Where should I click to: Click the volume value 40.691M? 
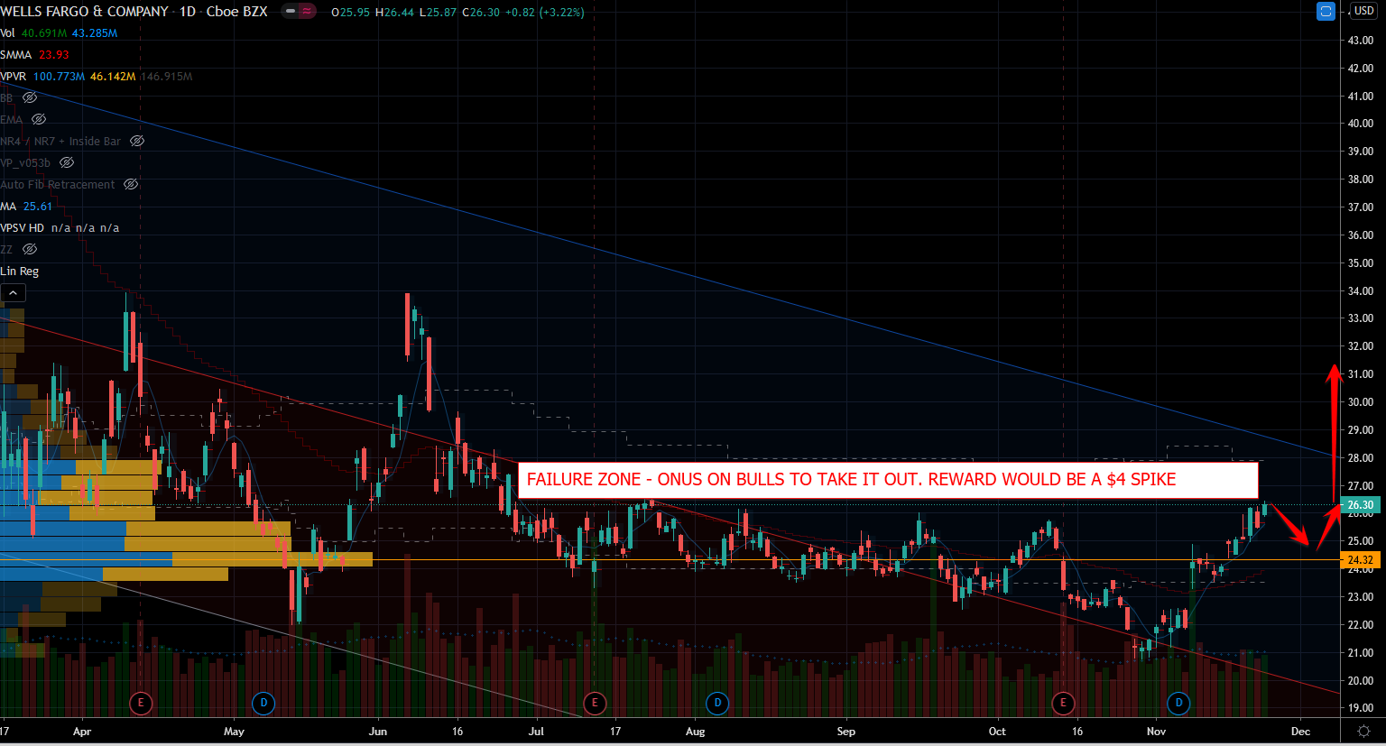(x=44, y=33)
